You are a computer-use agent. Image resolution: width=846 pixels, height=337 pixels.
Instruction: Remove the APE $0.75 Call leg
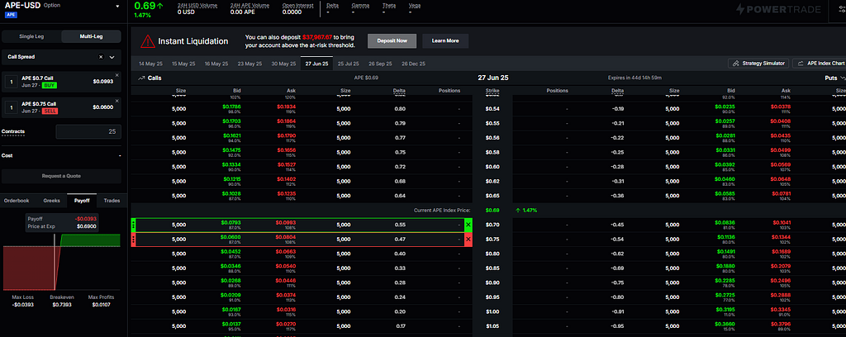coord(117,100)
